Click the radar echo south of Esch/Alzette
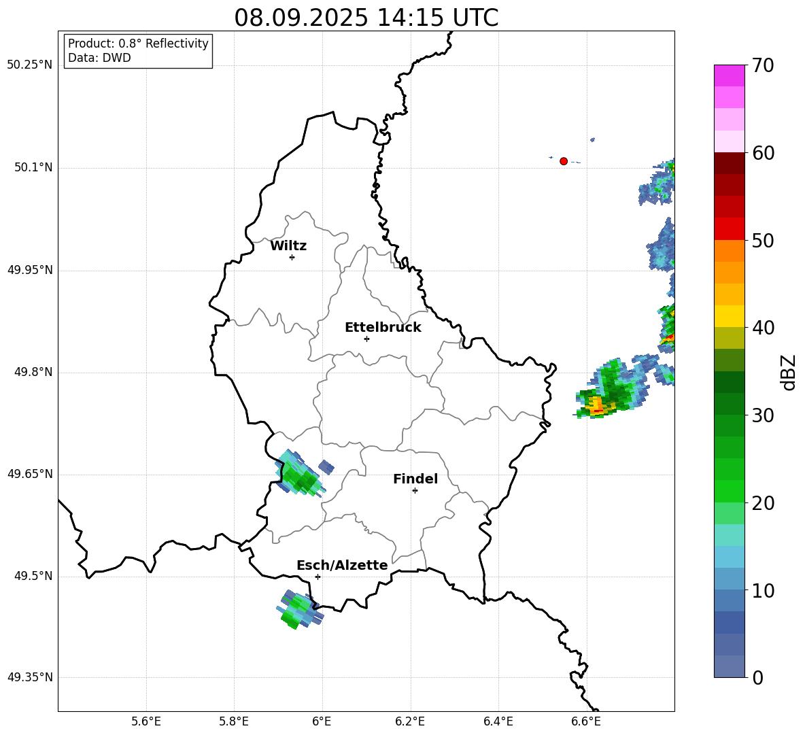The image size is (805, 735). 301,610
